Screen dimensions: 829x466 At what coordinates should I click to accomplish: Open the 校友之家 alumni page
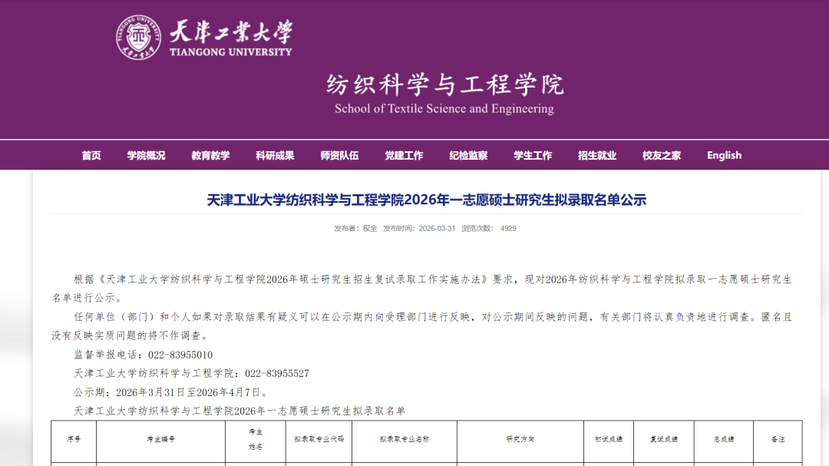coord(662,155)
